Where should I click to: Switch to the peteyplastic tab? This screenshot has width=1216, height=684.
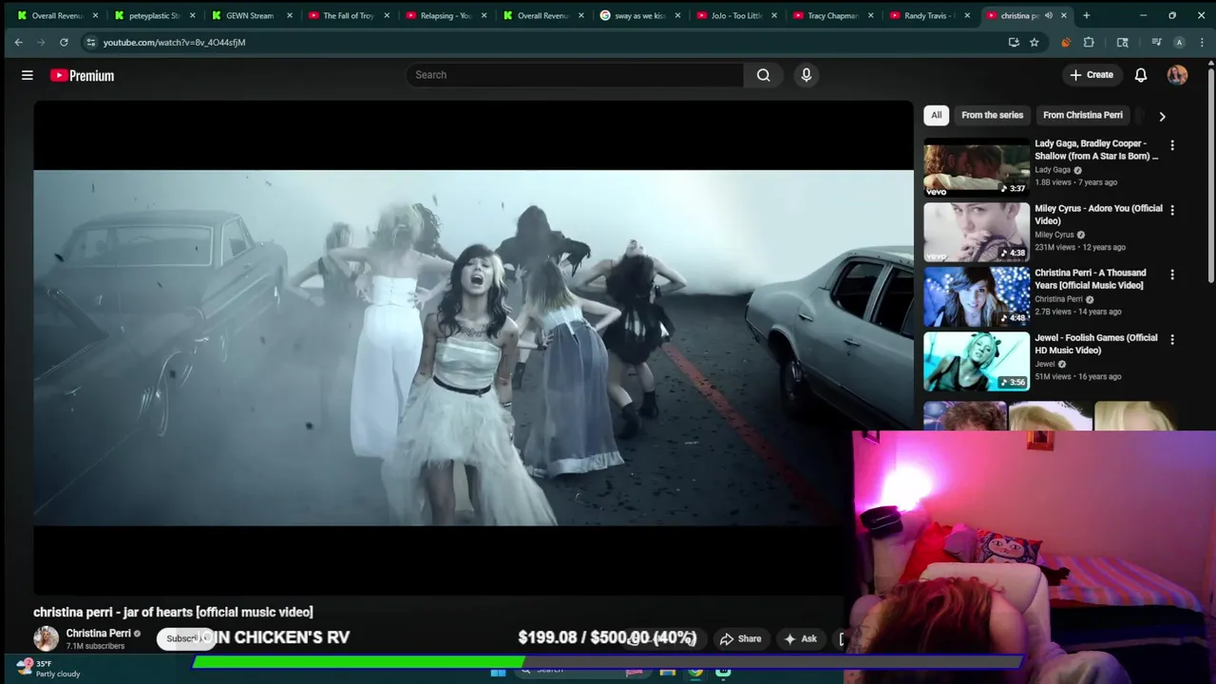point(156,15)
